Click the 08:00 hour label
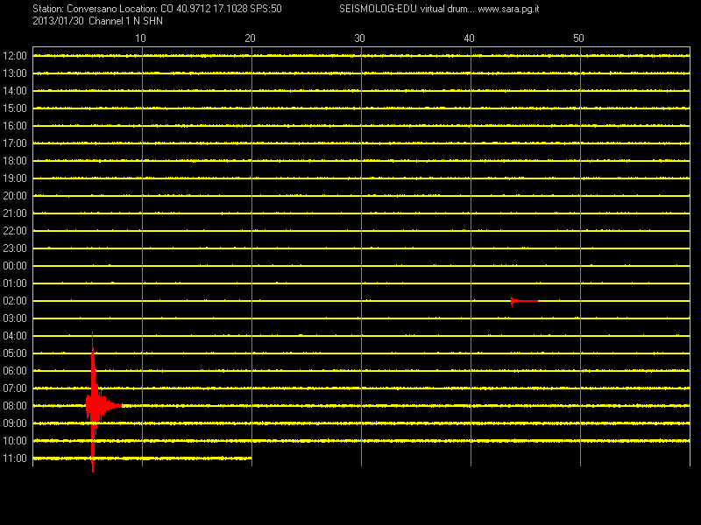The width and height of the screenshot is (701, 525). (x=15, y=406)
